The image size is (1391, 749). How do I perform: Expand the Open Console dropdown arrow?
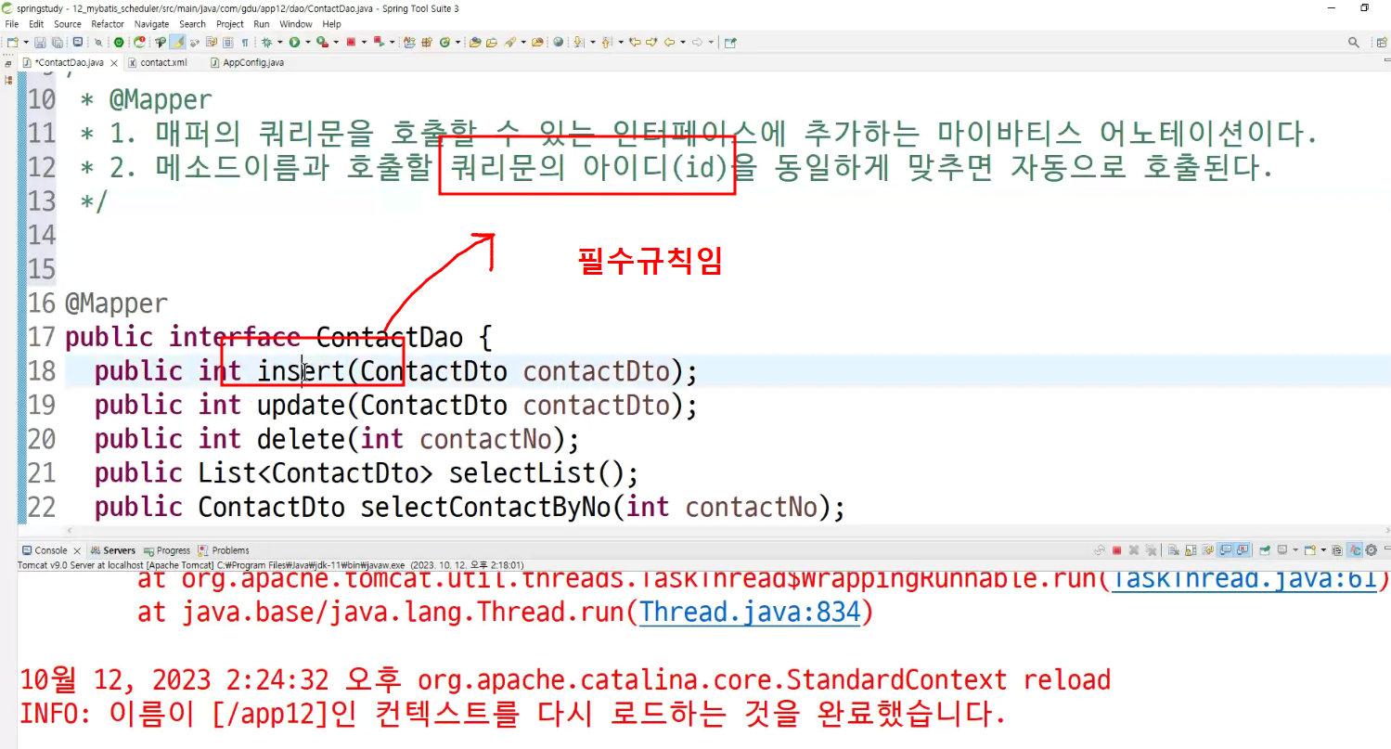coord(1323,550)
